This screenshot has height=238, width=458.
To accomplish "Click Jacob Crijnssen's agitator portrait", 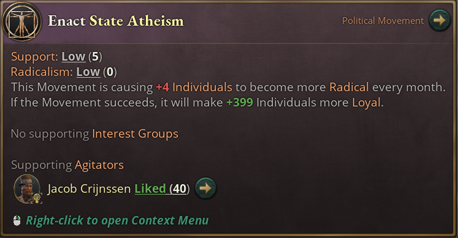I will [x=27, y=189].
